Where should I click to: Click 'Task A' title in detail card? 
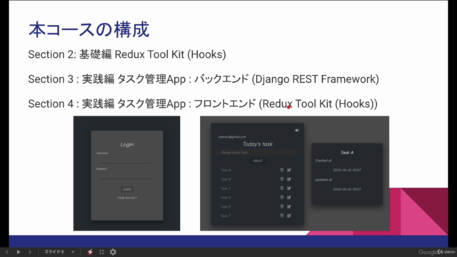347,152
